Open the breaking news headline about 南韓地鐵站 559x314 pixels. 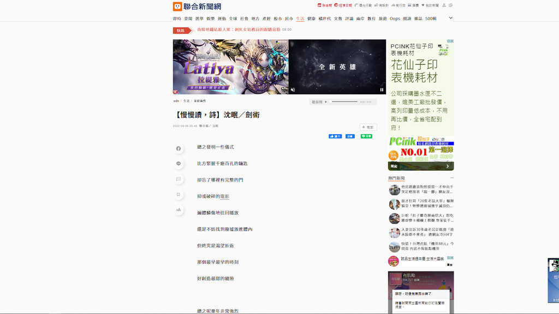pos(239,30)
